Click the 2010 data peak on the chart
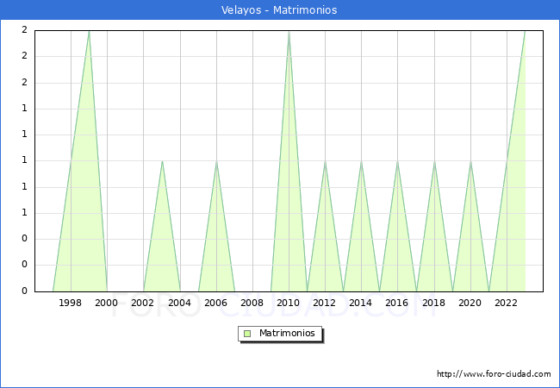This screenshot has height=388, width=560. [289, 31]
